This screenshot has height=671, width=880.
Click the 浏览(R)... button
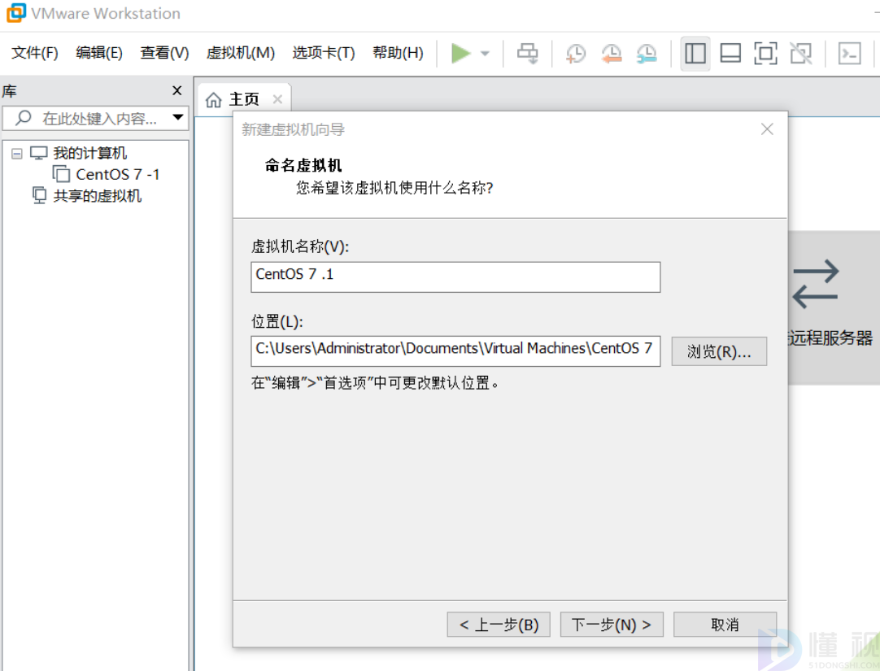[719, 351]
